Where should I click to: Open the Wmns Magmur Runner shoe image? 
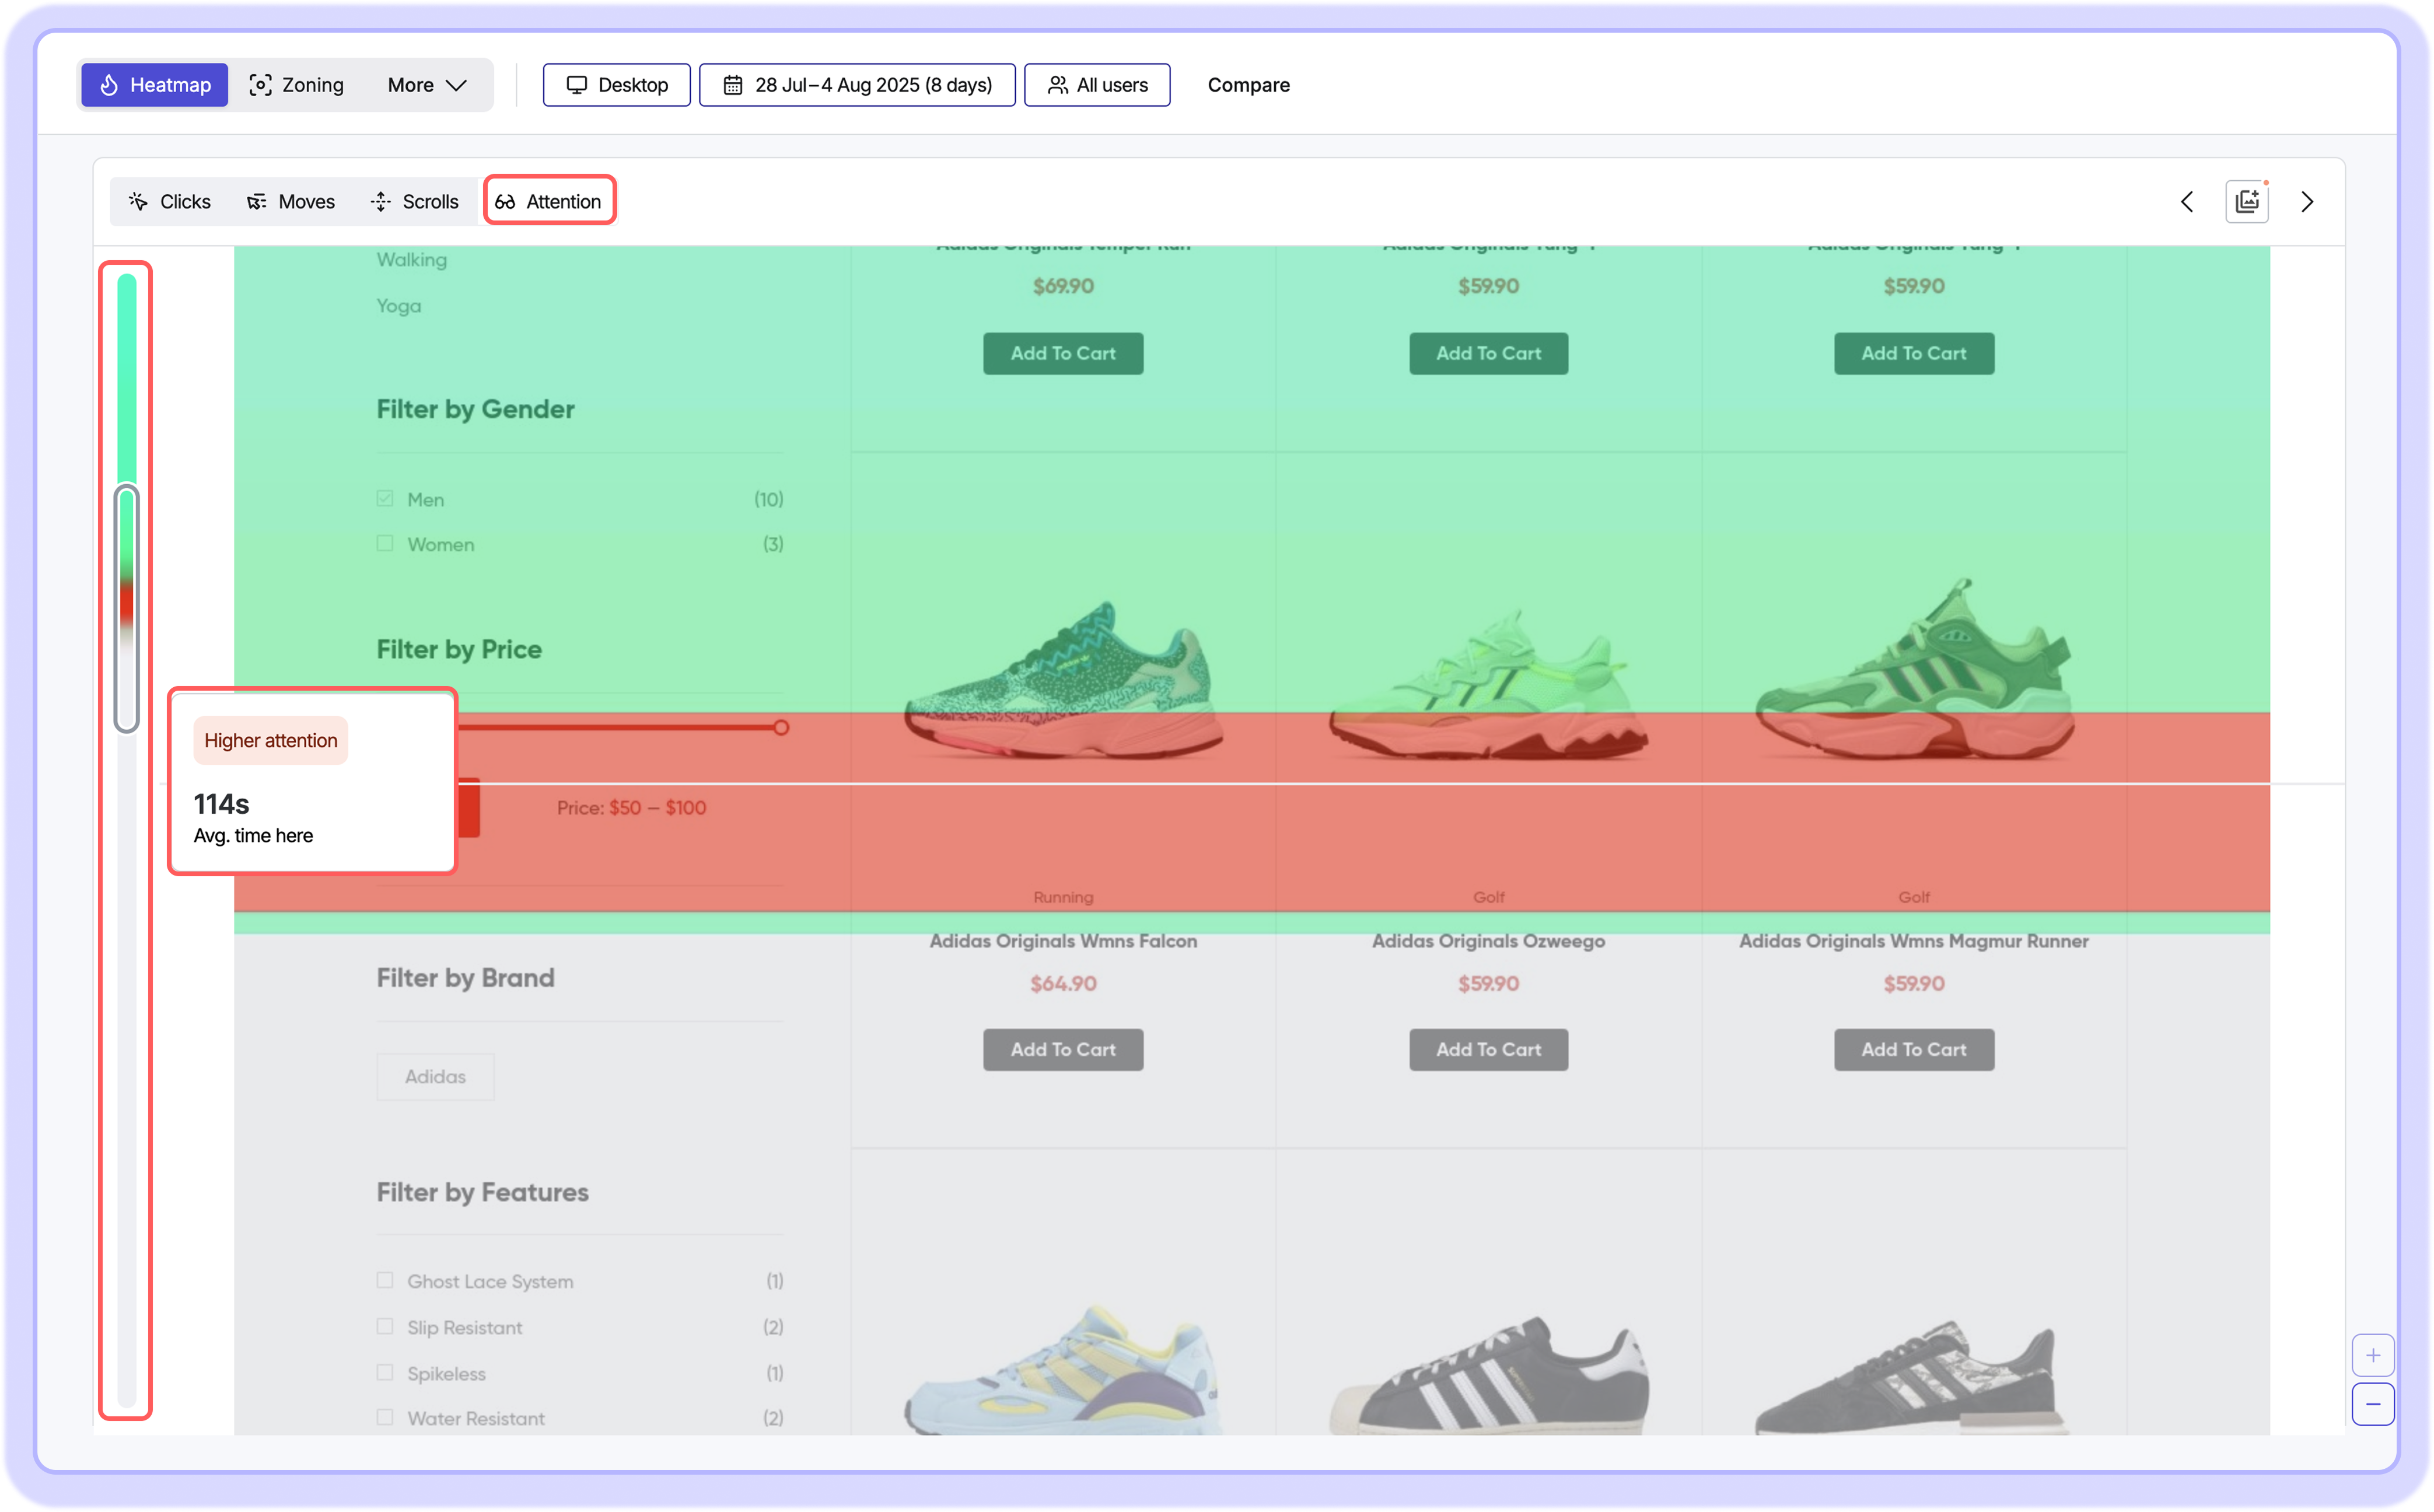coord(1914,670)
